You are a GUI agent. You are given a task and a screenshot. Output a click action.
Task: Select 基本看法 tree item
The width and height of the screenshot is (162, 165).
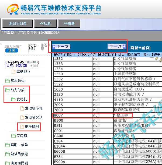click(18, 81)
